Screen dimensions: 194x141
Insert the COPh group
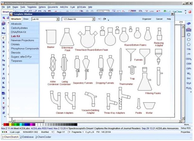pos(189,68)
